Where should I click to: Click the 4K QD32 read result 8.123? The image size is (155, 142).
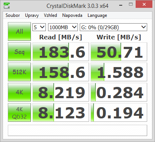61,112
